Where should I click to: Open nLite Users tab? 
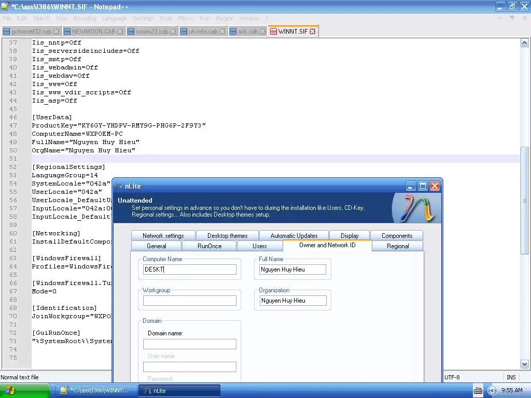coord(259,246)
